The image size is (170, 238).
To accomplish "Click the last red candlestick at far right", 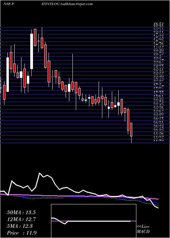I will 131,130.
